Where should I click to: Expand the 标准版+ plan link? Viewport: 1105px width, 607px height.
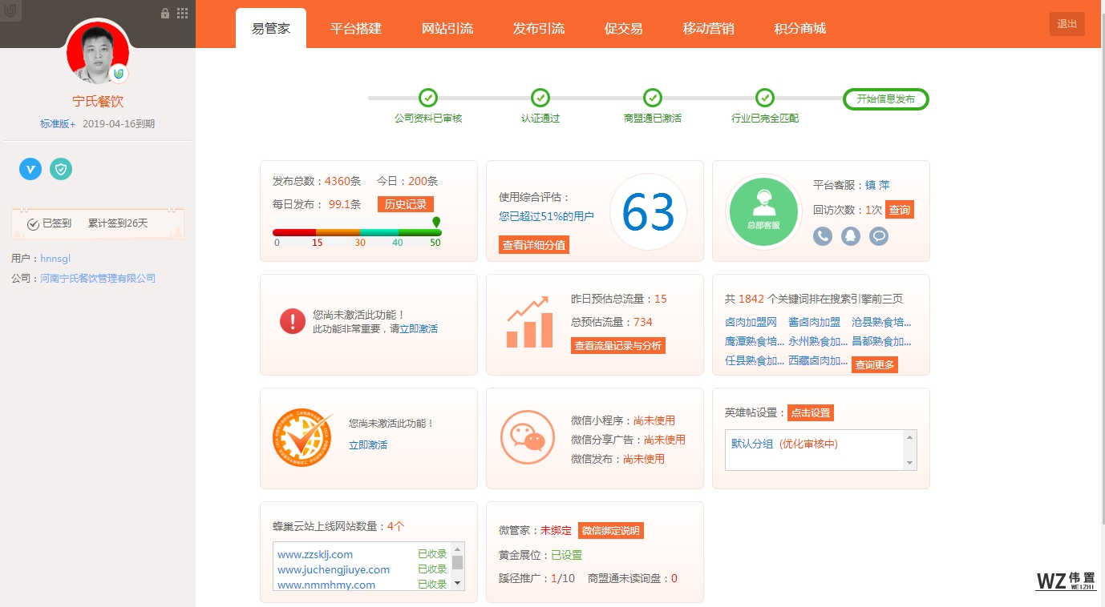pyautogui.click(x=58, y=124)
